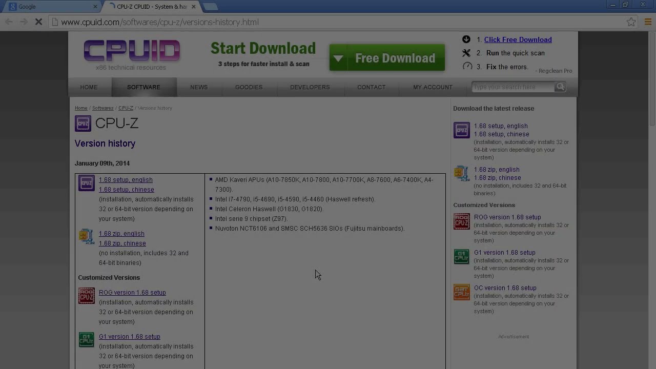Click sidebar G1 CPU-Z icon

(x=461, y=257)
